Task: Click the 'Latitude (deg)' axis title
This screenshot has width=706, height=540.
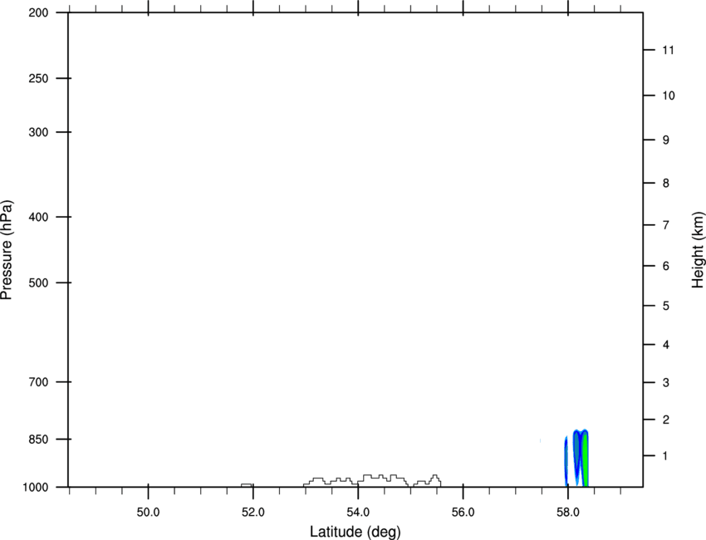Action: point(355,532)
